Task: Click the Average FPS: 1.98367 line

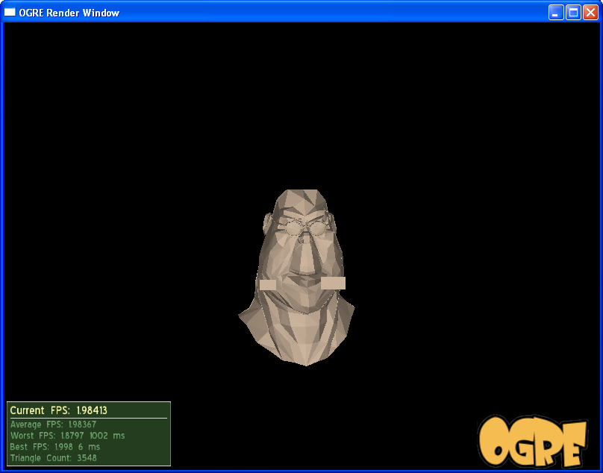Action: pos(53,425)
